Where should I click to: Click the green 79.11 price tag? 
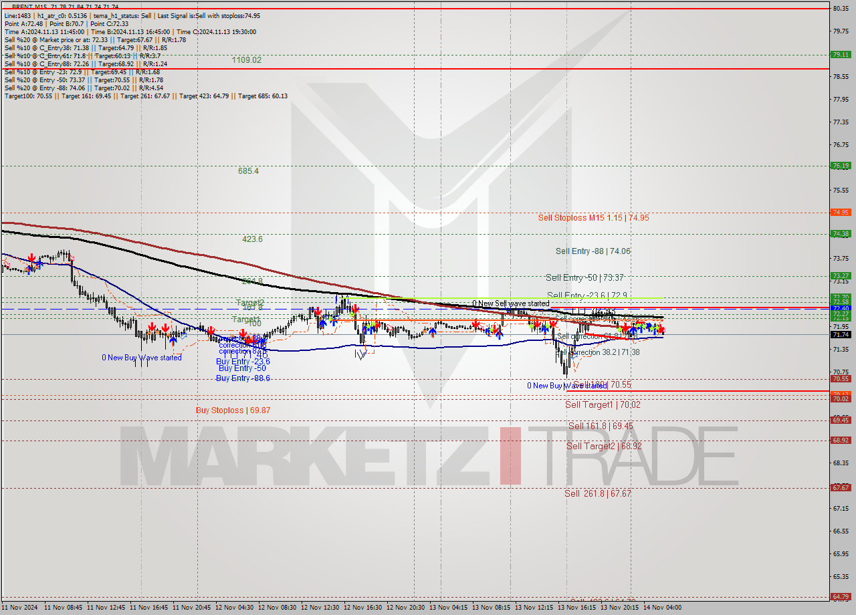[840, 55]
